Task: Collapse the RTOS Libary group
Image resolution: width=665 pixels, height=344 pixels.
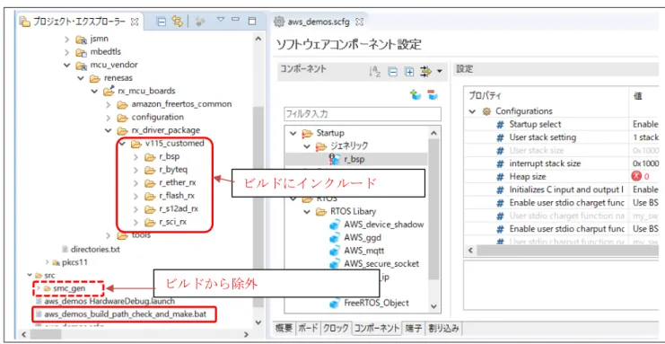Action: click(x=307, y=211)
